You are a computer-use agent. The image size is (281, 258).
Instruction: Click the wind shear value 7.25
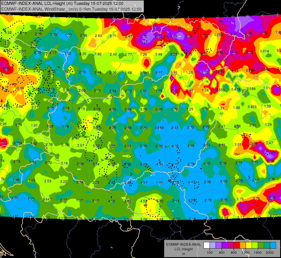click(x=36, y=89)
